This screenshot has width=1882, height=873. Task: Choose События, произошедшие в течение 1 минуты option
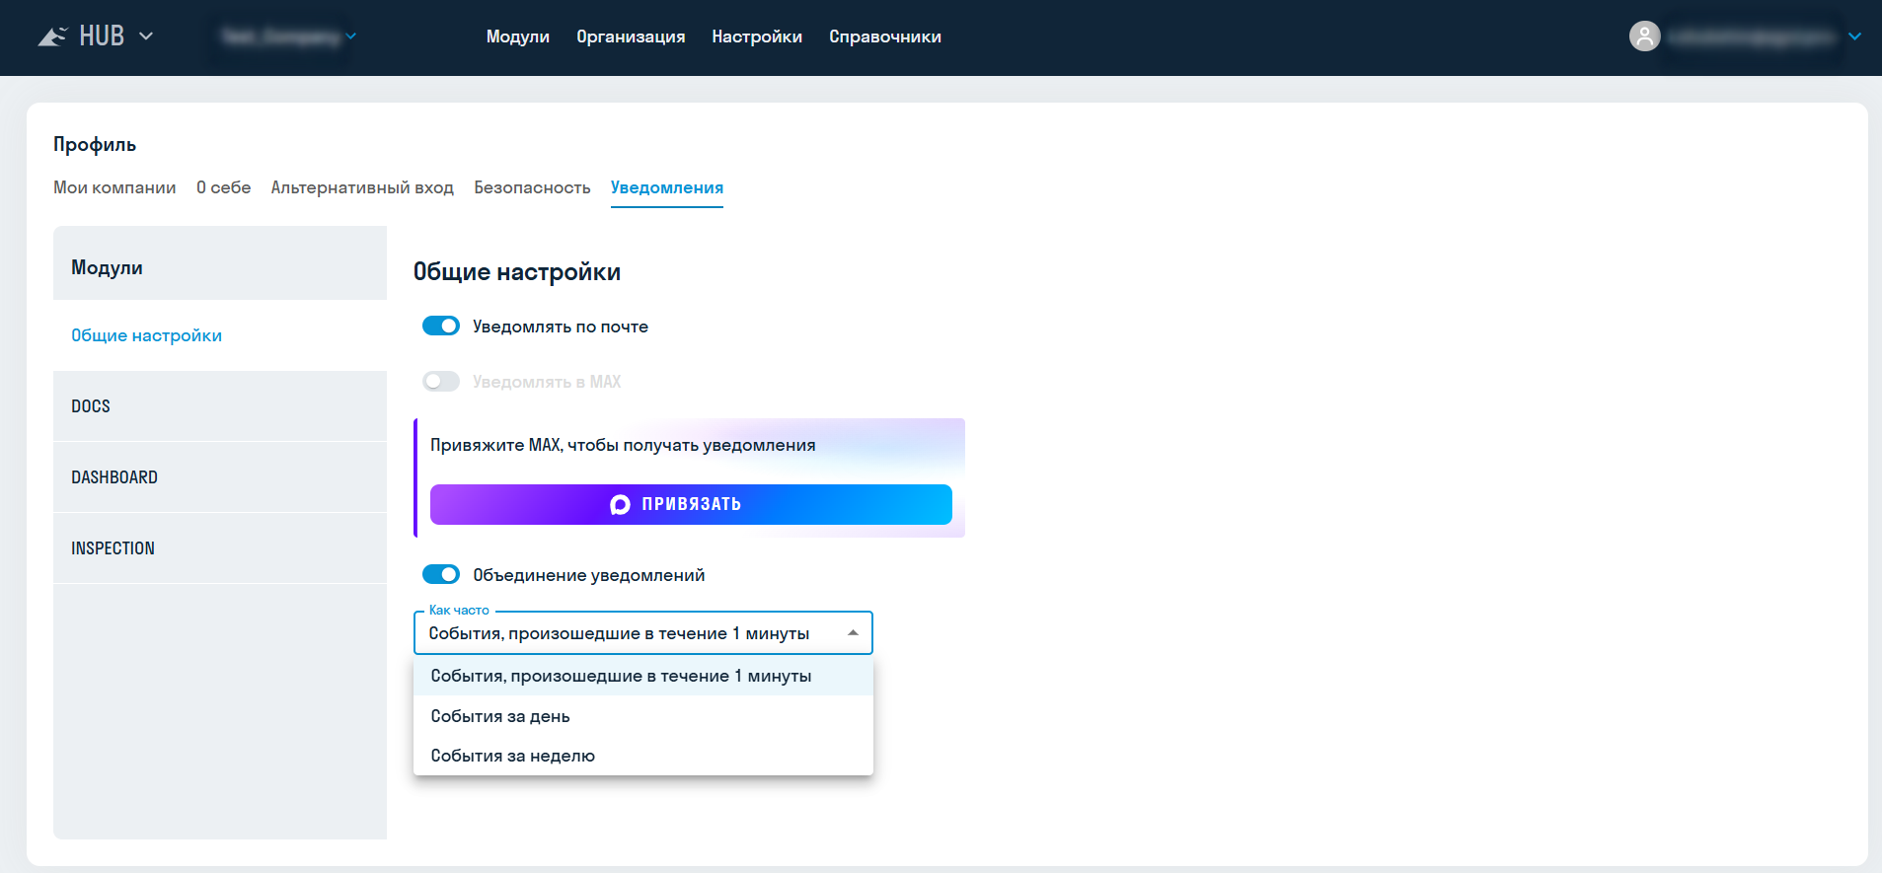[643, 676]
